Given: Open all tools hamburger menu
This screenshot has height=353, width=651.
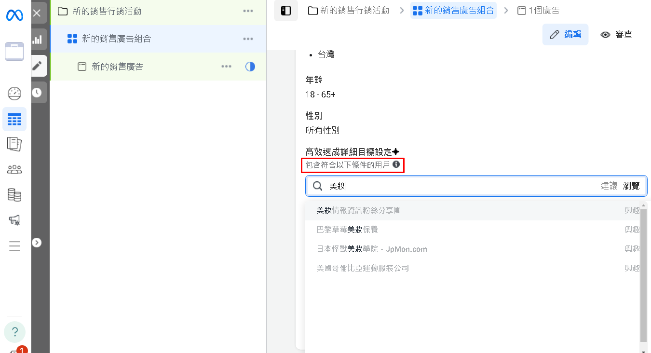Looking at the screenshot, I should [14, 246].
